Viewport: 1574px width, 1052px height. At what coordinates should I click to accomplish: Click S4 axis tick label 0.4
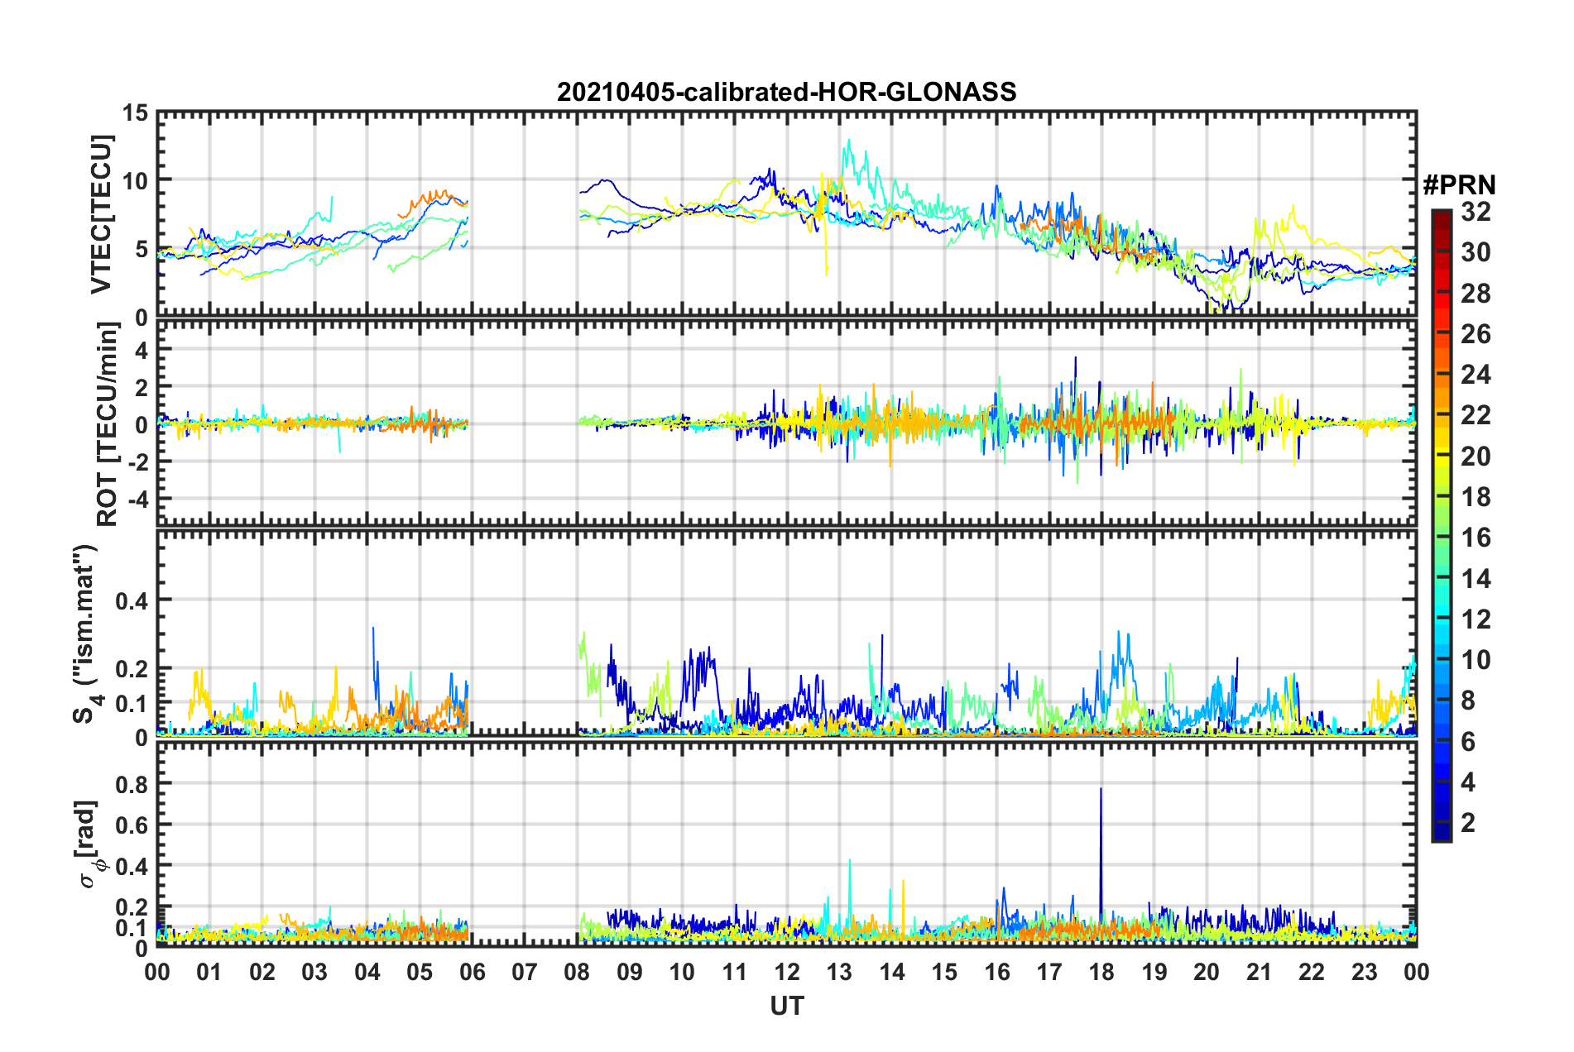tap(131, 601)
